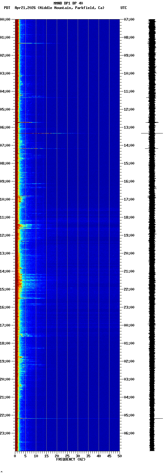The image size is (165, 475).
Task: Click the frequency axis tick label 35
Action: (88, 456)
